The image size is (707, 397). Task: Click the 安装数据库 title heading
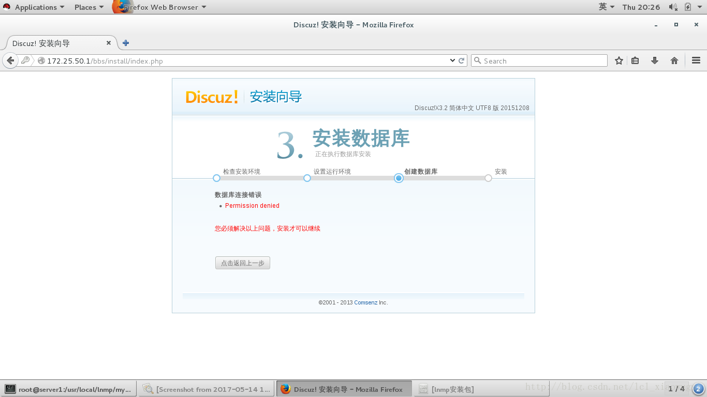click(x=361, y=138)
